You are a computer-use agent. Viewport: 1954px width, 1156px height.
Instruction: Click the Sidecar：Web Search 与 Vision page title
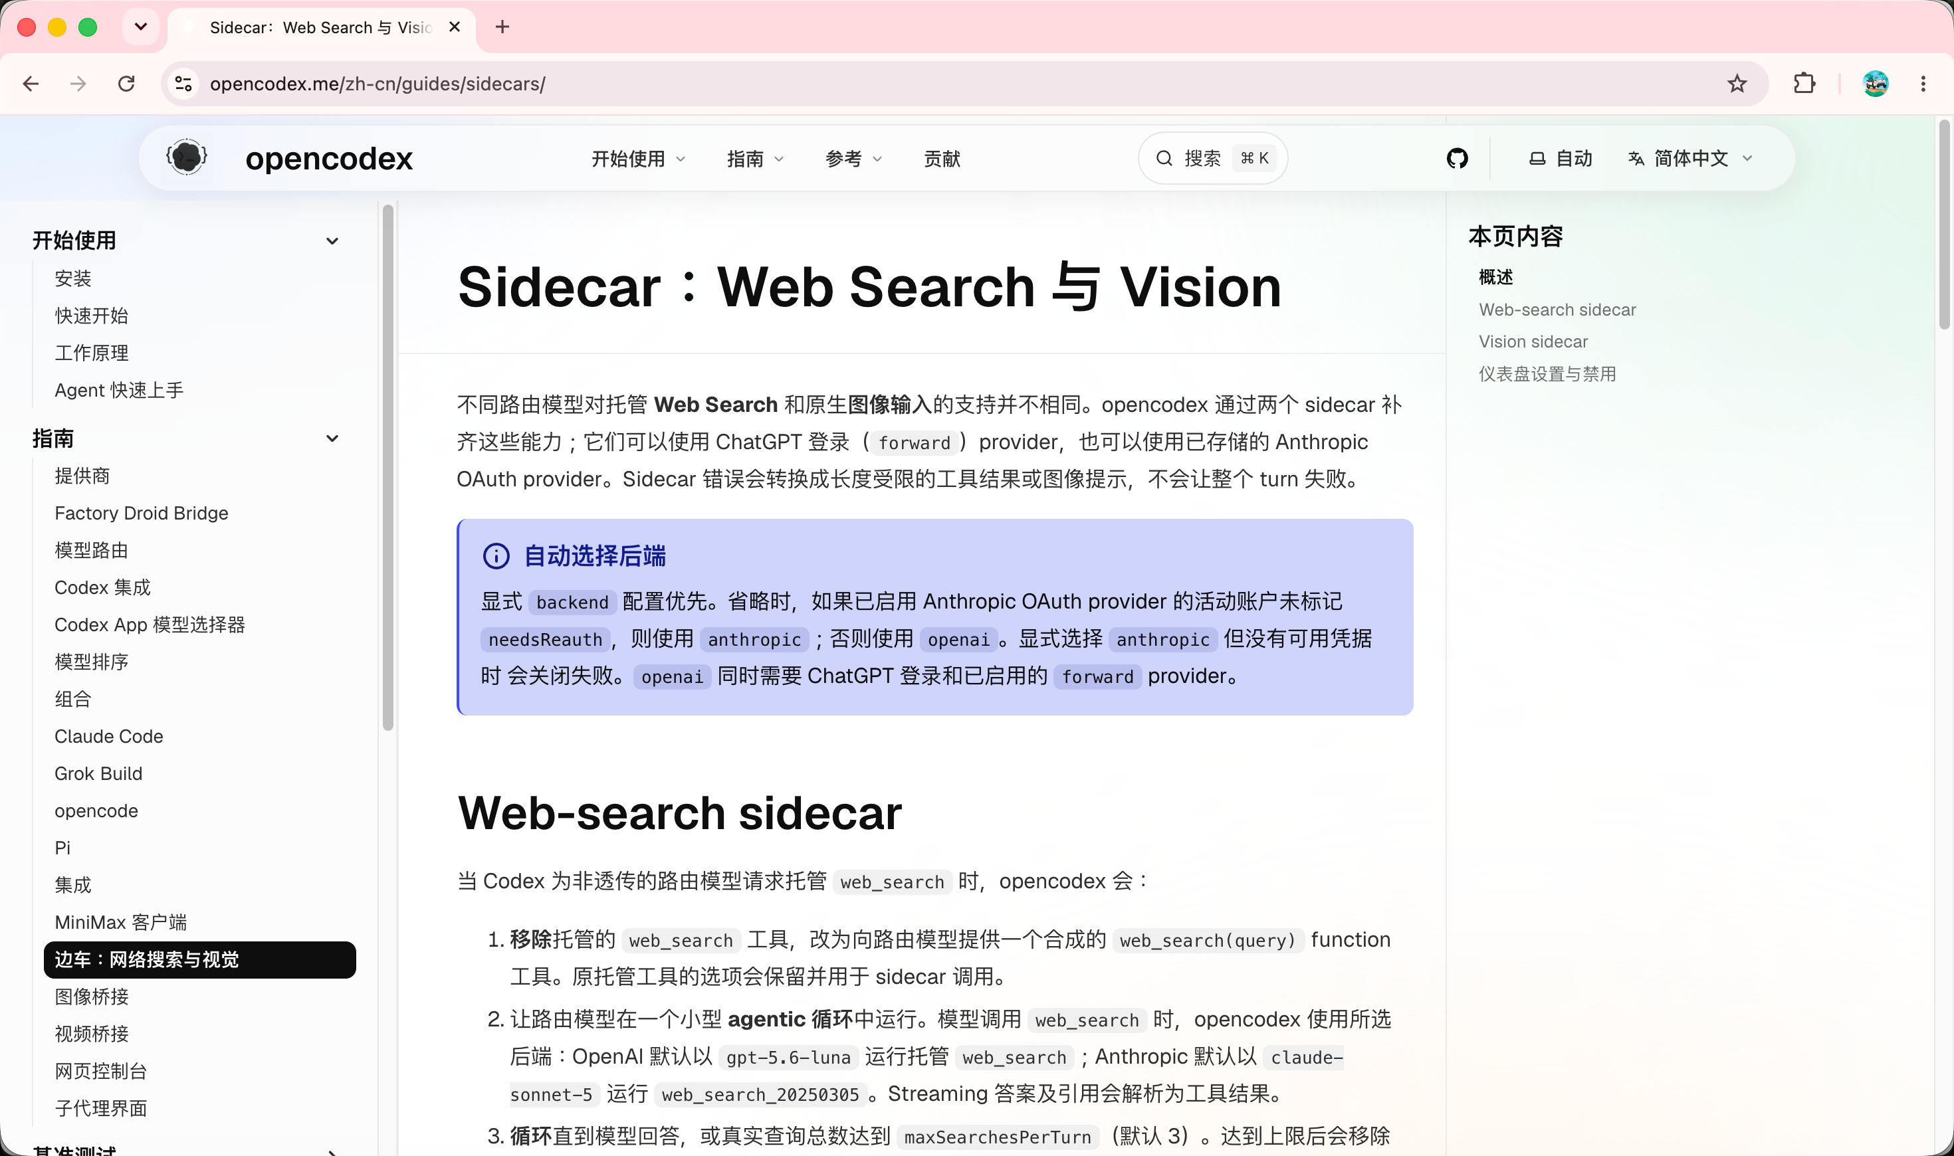pos(869,288)
